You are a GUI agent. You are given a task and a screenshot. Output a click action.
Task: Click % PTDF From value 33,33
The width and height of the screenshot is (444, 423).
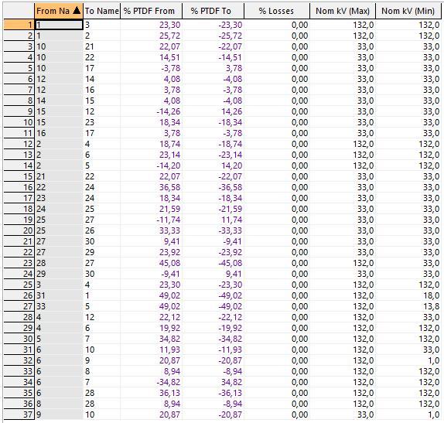170,230
